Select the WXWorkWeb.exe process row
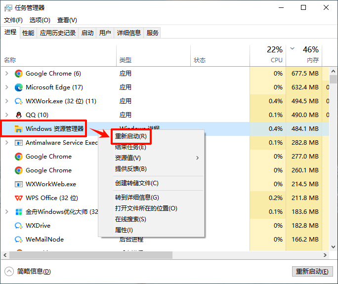The height and width of the screenshot is (284, 338). coord(165,184)
